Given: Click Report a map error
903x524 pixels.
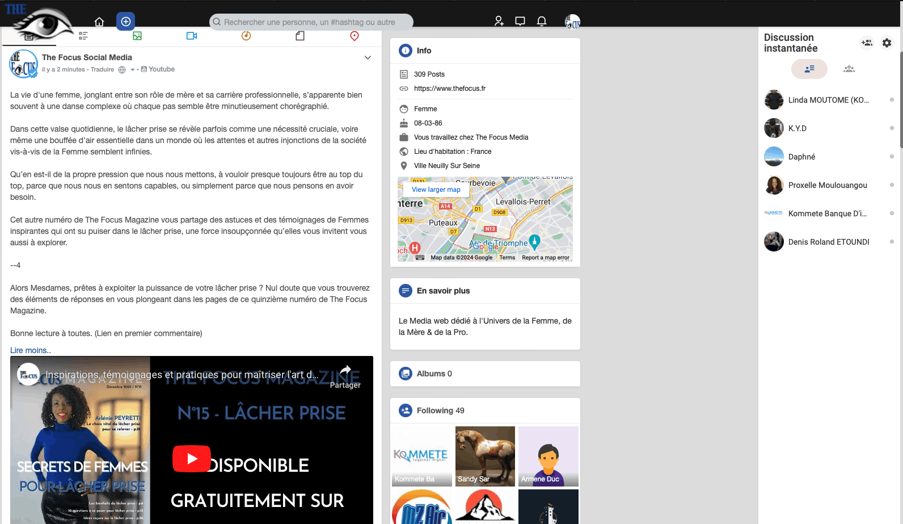Looking at the screenshot, I should tap(546, 258).
